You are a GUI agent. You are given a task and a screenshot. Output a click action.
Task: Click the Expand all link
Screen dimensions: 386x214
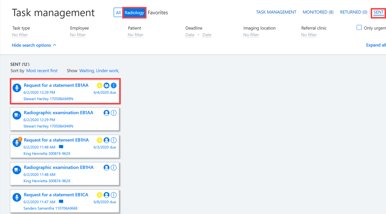pyautogui.click(x=376, y=45)
